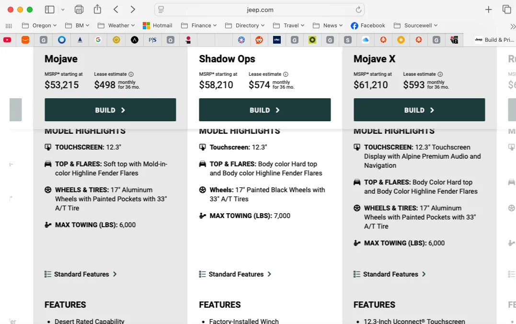
Task: Click the print icon in toolbar
Action: pyautogui.click(x=79, y=10)
